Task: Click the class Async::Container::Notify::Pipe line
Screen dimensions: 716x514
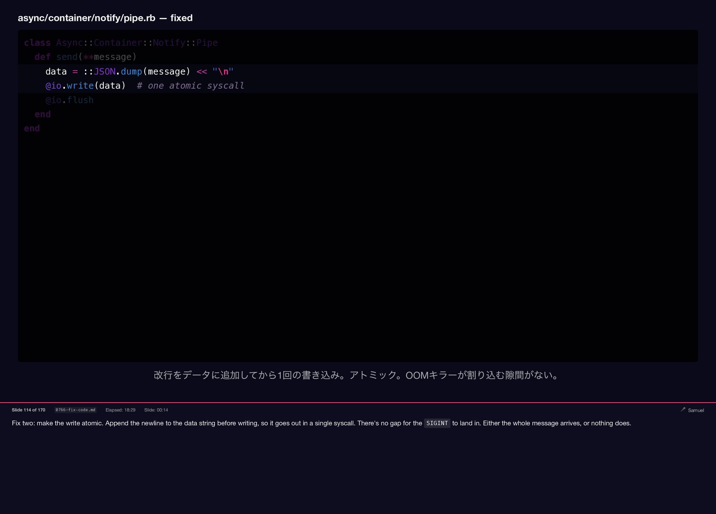Action: tap(120, 43)
